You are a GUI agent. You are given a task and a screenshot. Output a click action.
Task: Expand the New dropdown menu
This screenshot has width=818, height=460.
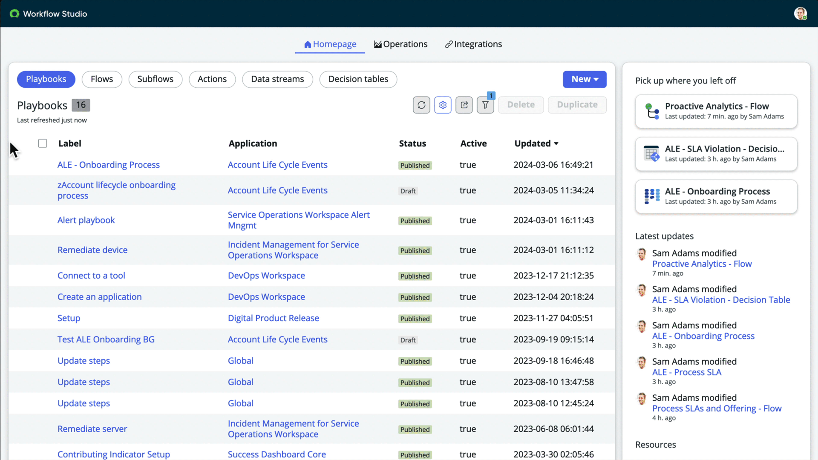tap(584, 79)
